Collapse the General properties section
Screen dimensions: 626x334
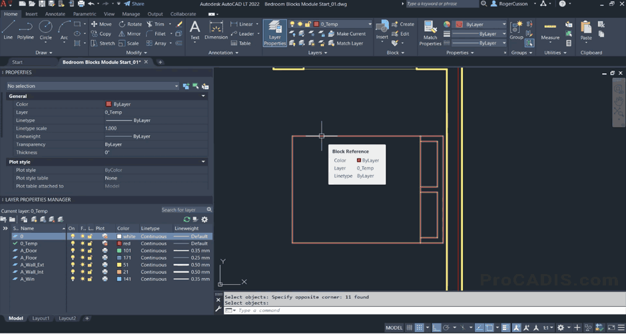coord(203,96)
